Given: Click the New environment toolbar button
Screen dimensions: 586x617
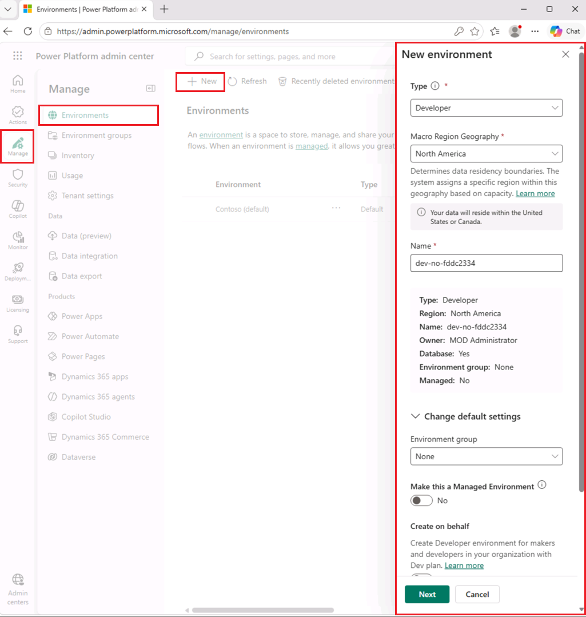Looking at the screenshot, I should click(x=201, y=81).
